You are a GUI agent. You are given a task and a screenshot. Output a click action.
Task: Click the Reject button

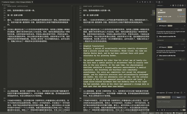coord(179,97)
